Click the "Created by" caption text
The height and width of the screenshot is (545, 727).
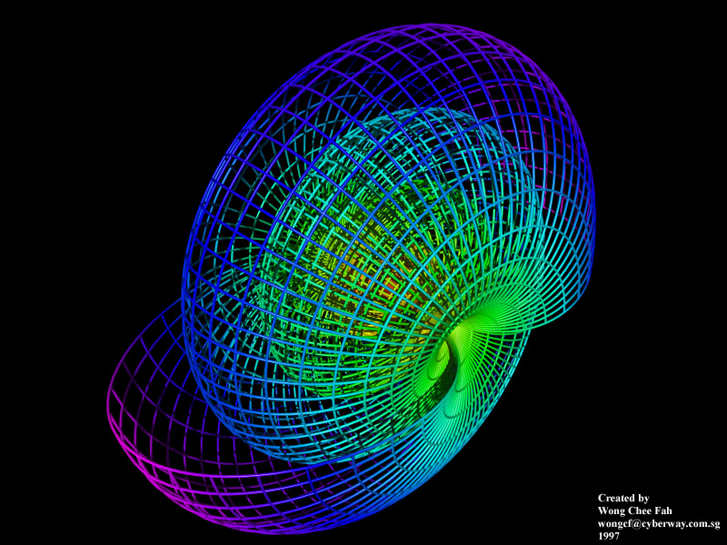[x=622, y=499]
